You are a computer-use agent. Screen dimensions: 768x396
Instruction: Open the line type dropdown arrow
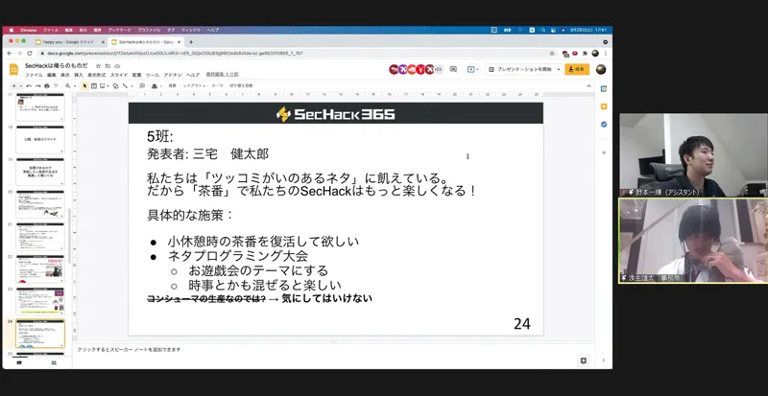point(132,85)
